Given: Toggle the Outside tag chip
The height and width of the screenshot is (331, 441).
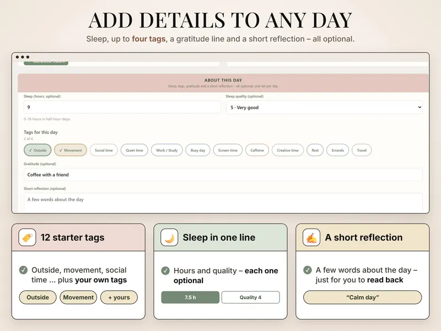Looking at the screenshot, I should point(37,150).
